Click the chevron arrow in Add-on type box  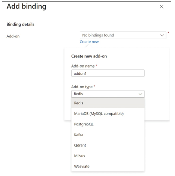coord(141,94)
